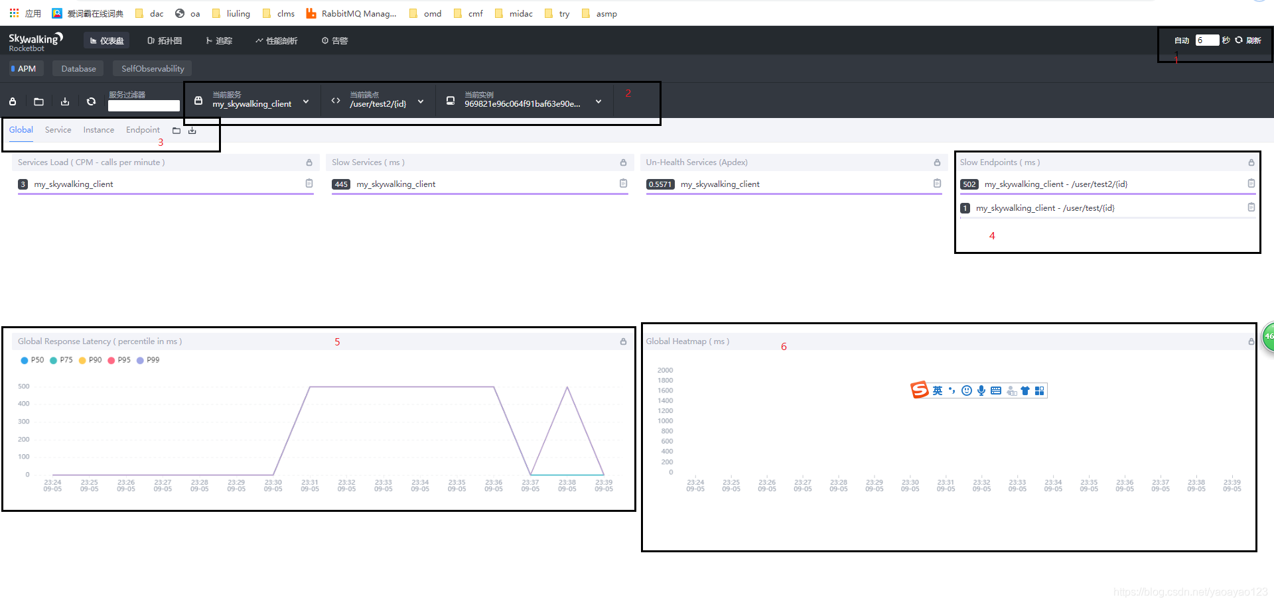This screenshot has width=1274, height=604.
Task: Open the liuling bookmark folder
Action: point(231,13)
